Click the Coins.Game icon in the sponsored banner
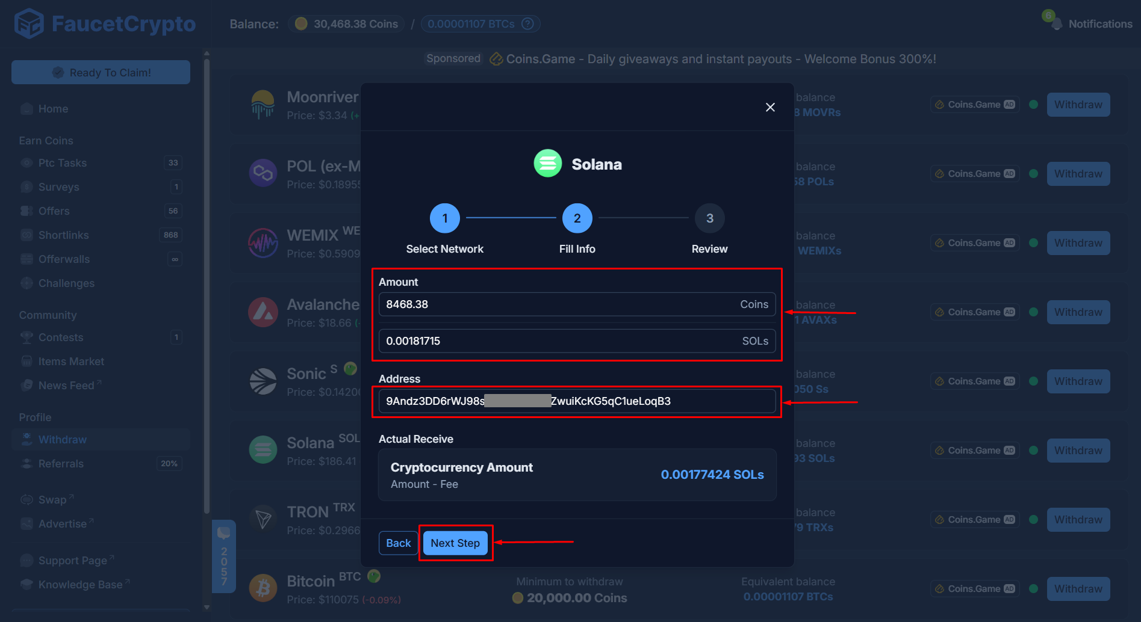Viewport: 1141px width, 622px height. pyautogui.click(x=496, y=58)
